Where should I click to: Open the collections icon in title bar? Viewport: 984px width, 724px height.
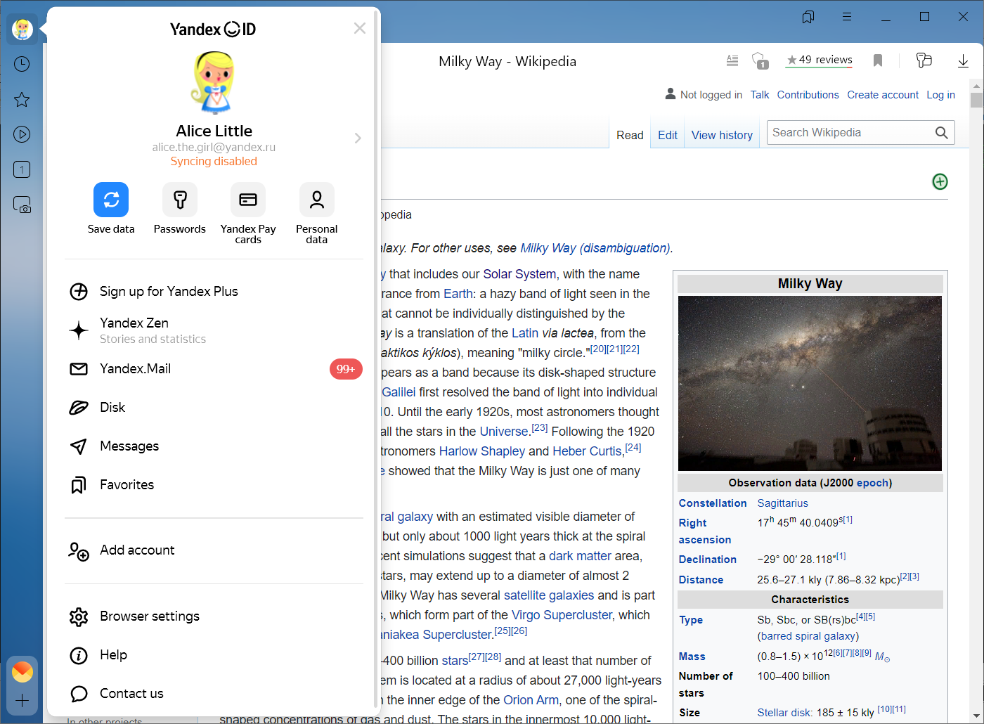[x=808, y=17]
